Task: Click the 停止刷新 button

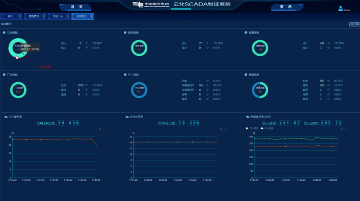Action: tap(354, 24)
